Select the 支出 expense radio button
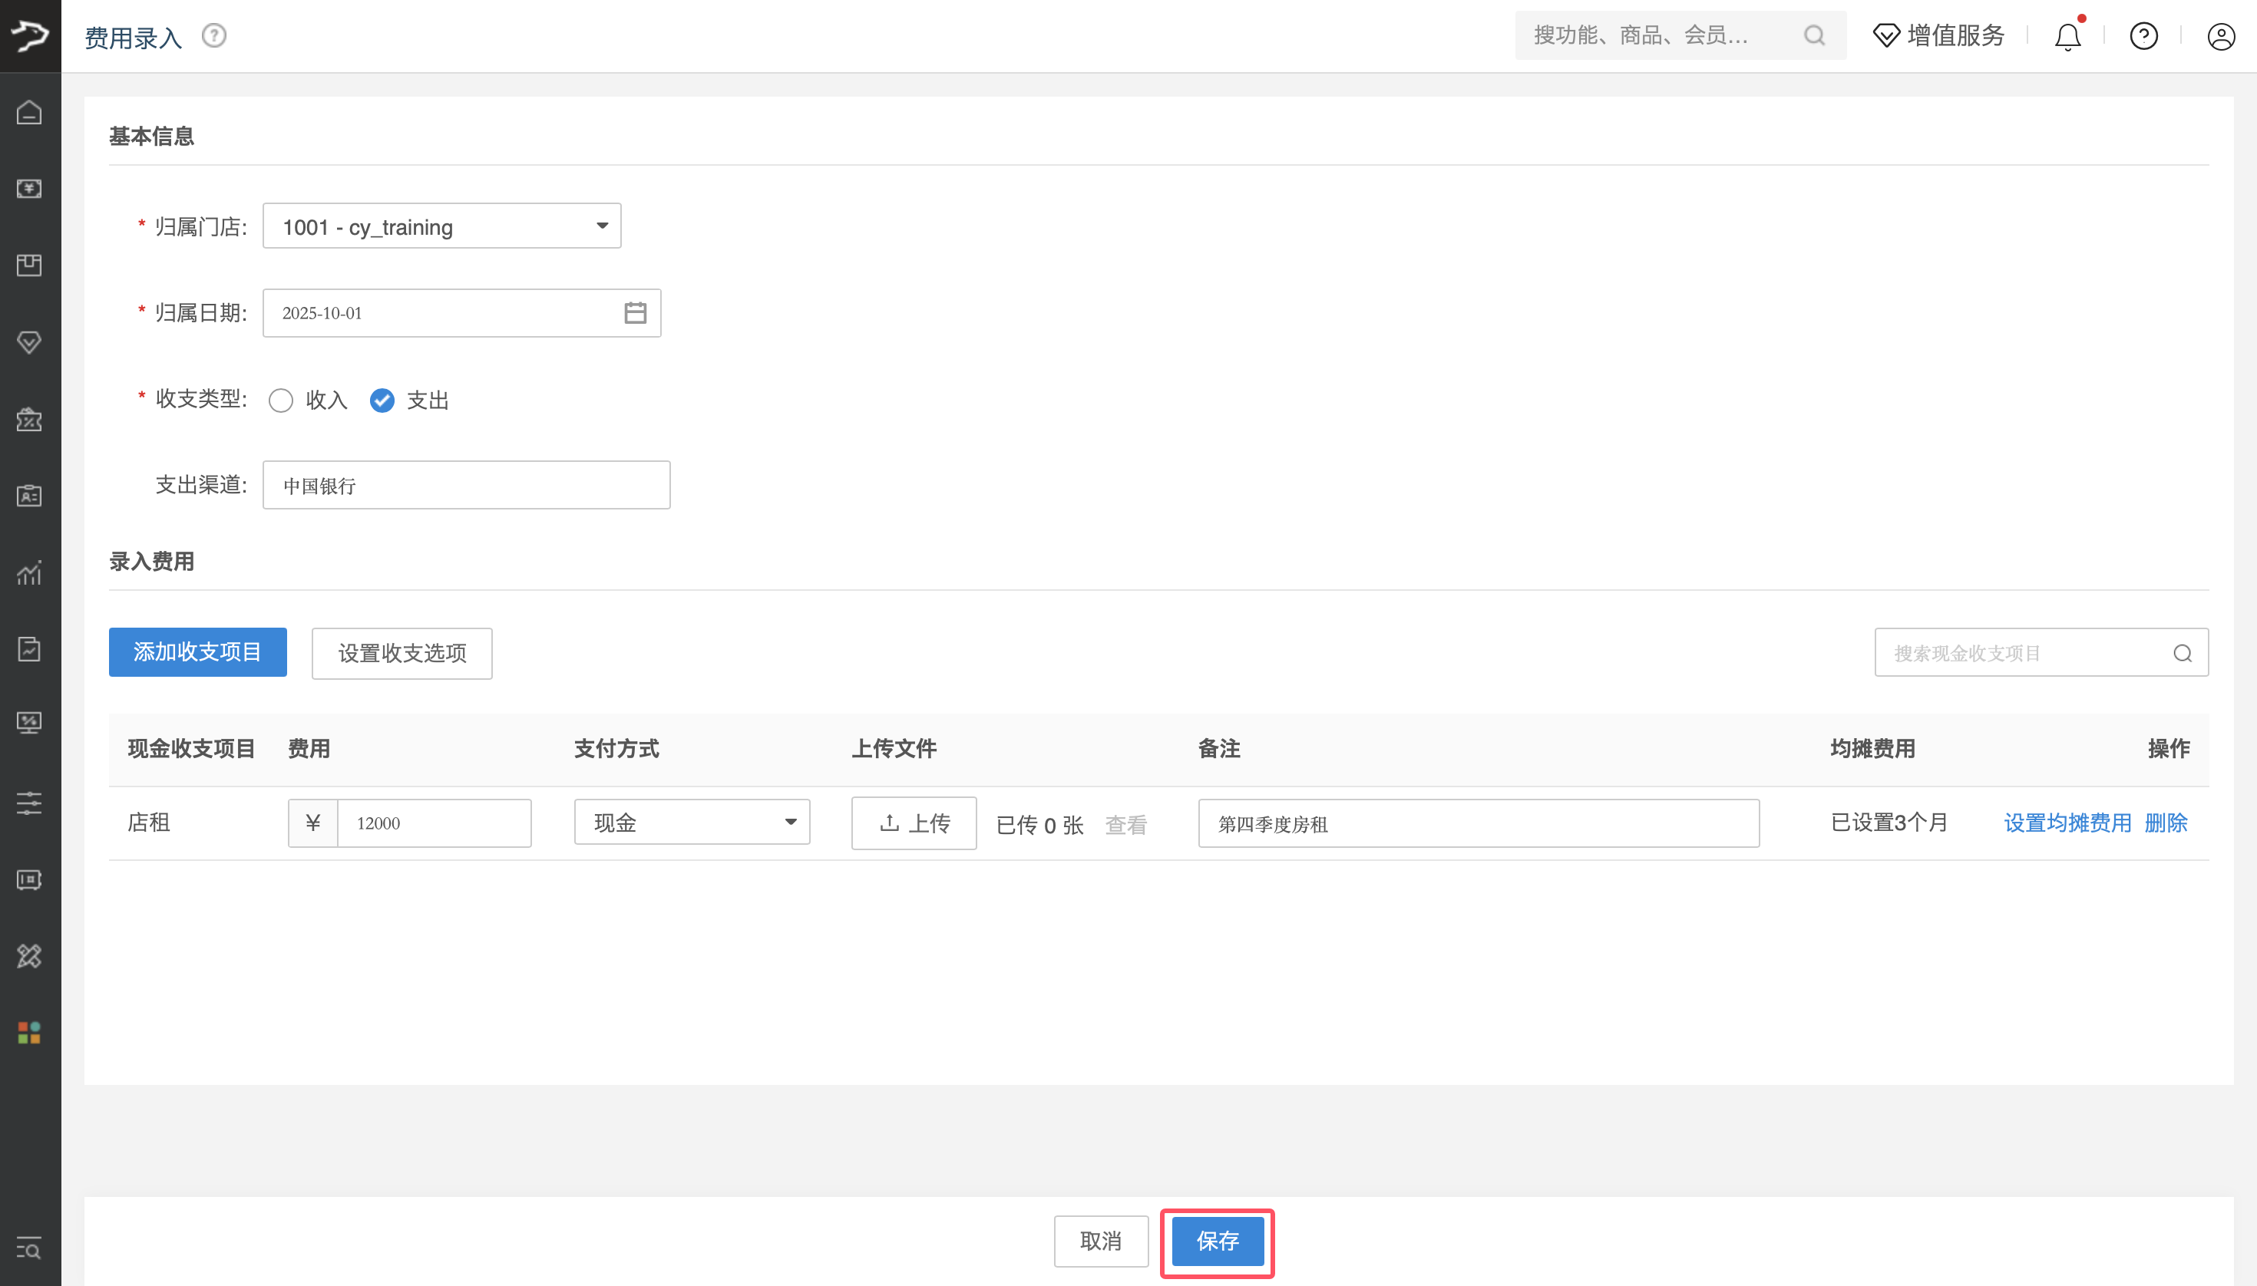This screenshot has width=2257, height=1286. coord(381,400)
